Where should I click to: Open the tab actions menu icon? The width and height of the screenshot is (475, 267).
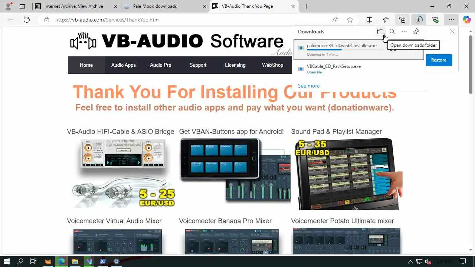pos(22,6)
